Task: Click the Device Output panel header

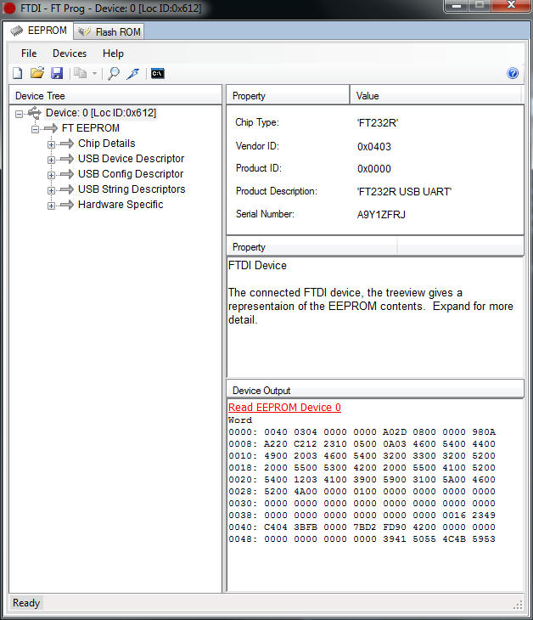Action: coord(375,391)
